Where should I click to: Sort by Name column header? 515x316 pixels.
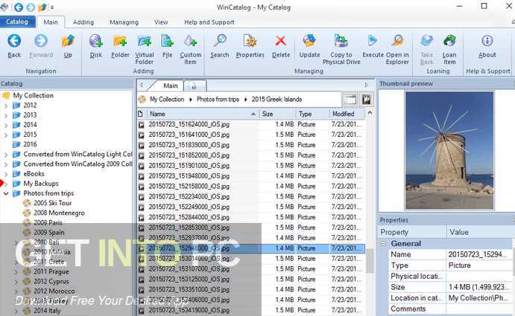(202, 114)
